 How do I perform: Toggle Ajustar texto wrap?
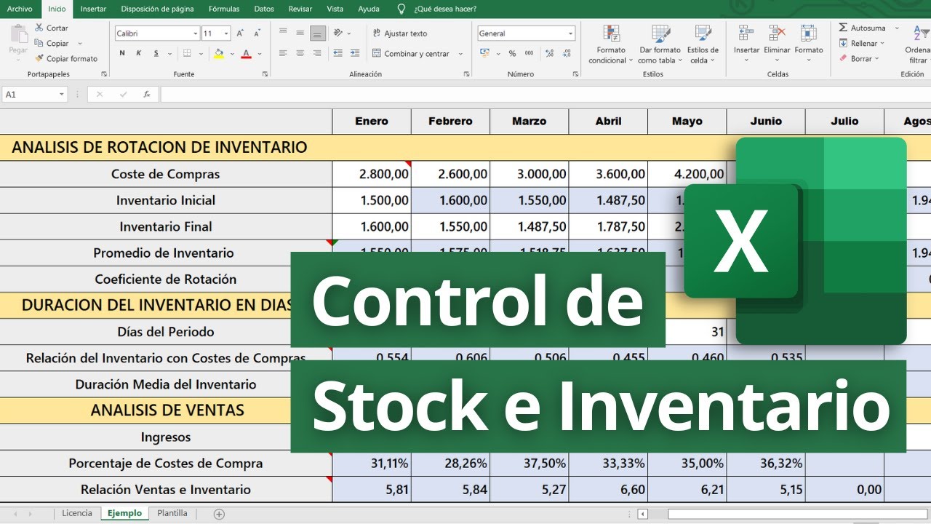click(x=400, y=33)
